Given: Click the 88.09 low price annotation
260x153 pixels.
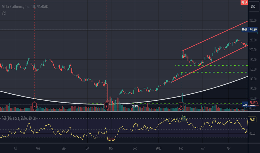Looking at the screenshot, I should pos(135,106).
